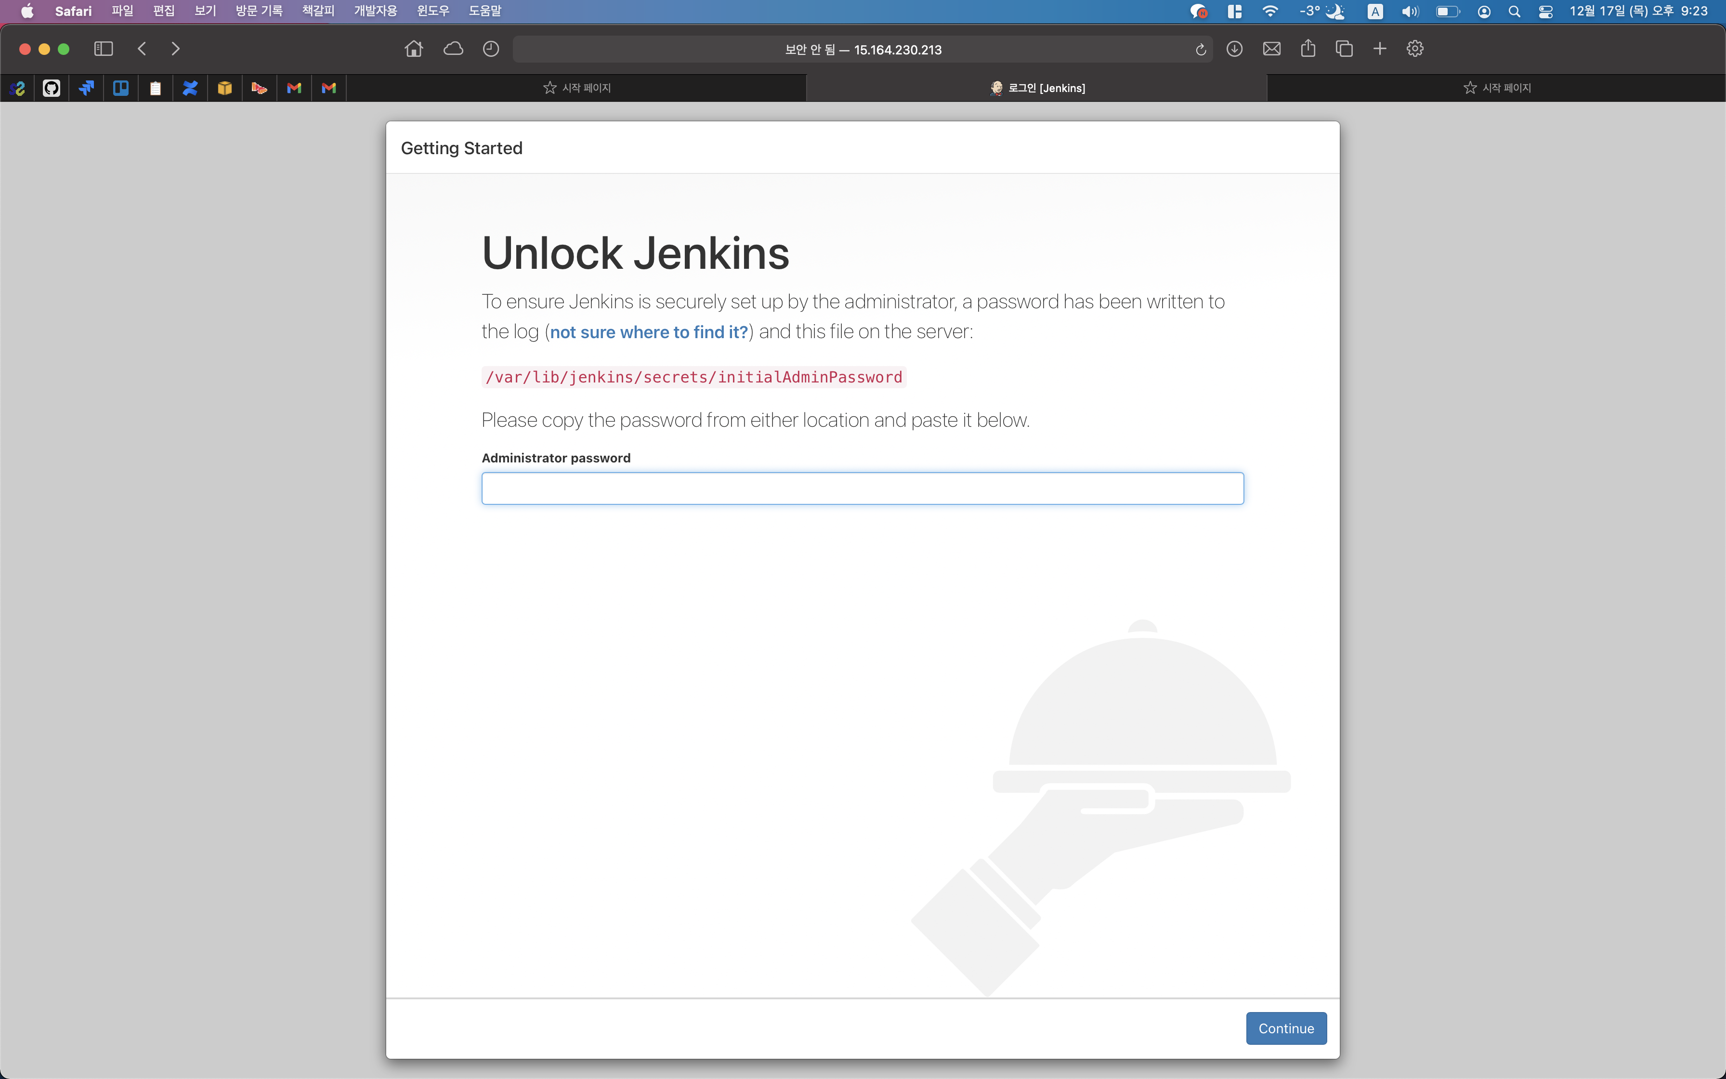Click the Continue button
The image size is (1726, 1079).
coord(1285,1028)
